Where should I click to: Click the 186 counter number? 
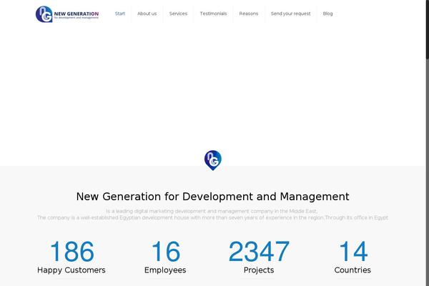(72, 251)
